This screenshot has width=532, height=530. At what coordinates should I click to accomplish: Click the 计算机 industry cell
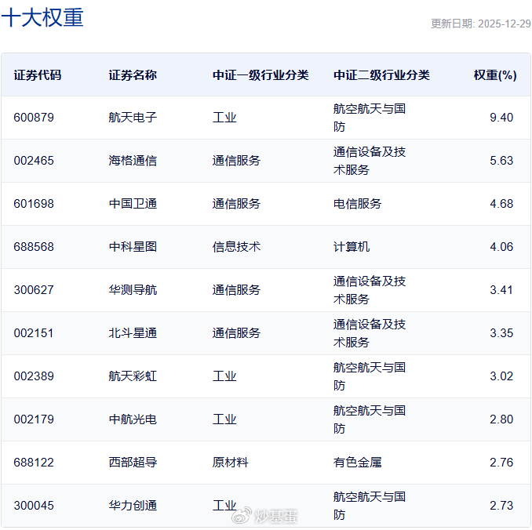tap(352, 247)
